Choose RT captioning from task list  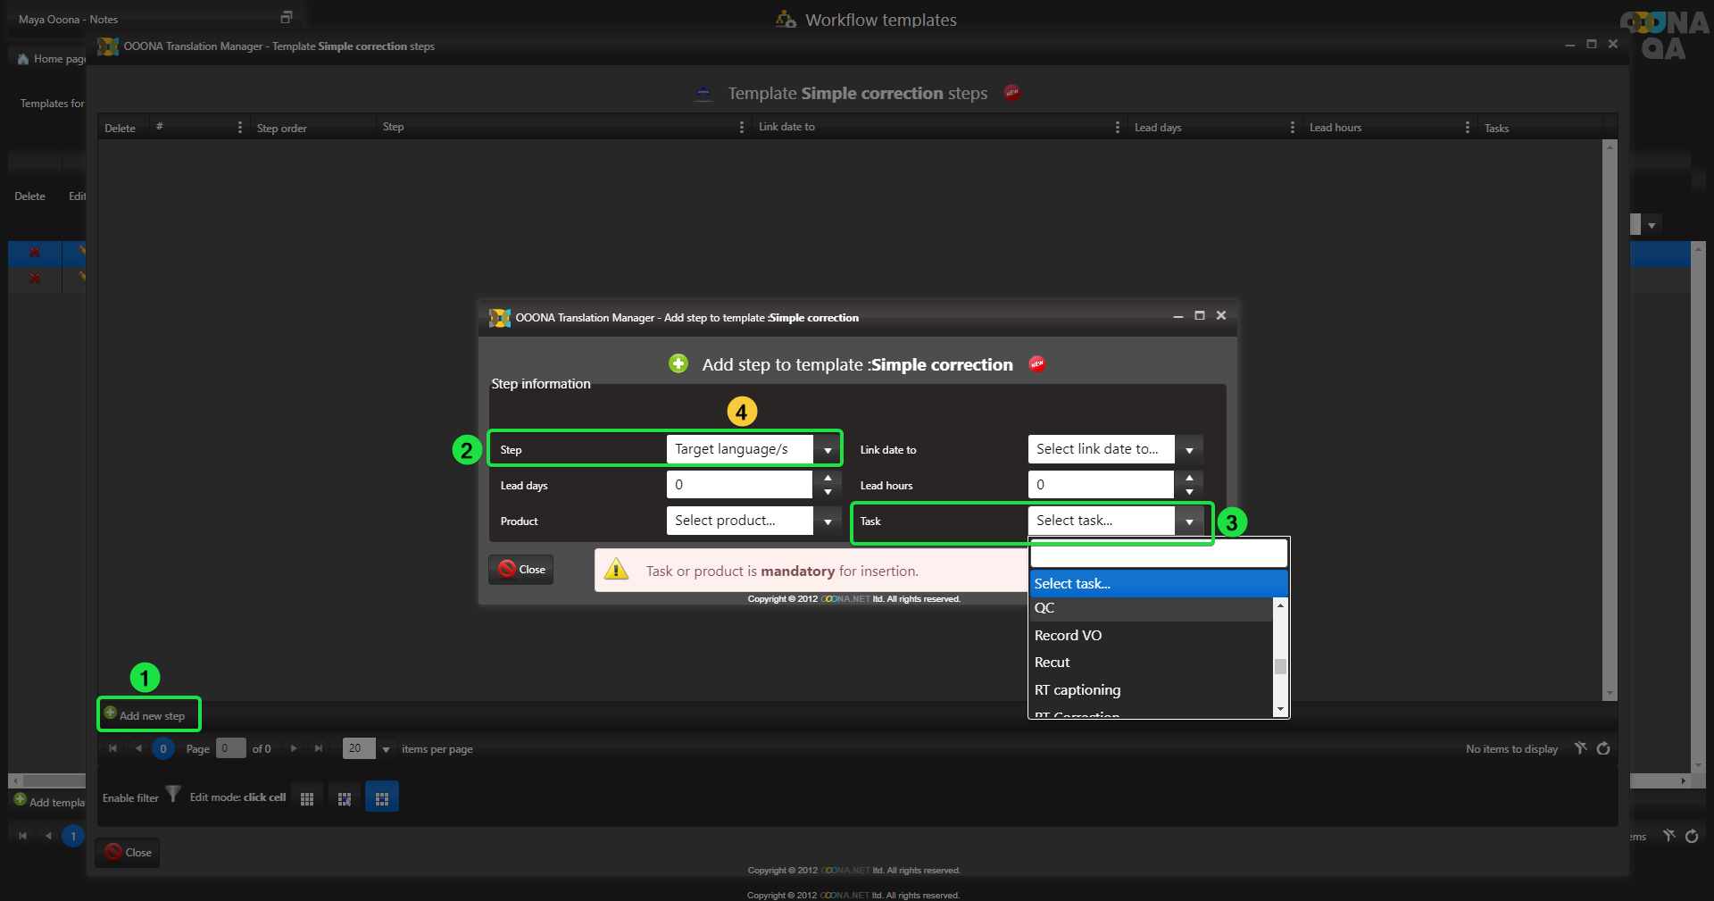[x=1077, y=689]
